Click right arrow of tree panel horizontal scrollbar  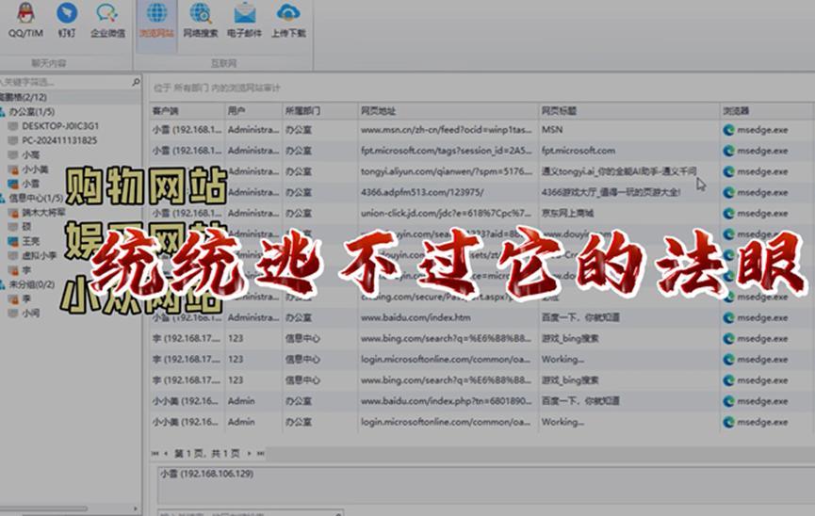[x=136, y=508]
